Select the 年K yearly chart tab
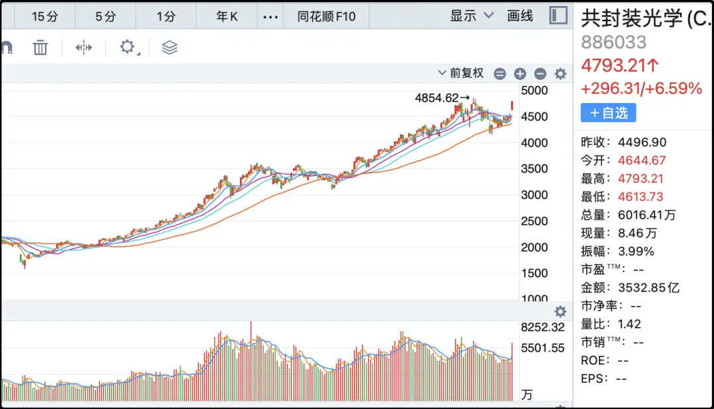The height and width of the screenshot is (409, 714). [x=227, y=17]
